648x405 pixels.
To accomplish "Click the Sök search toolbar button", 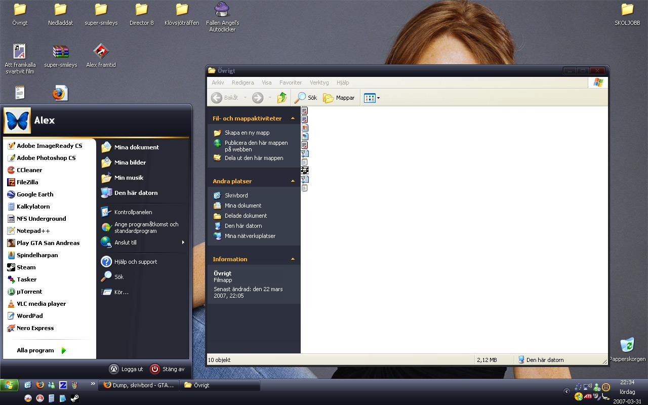I will tap(306, 98).
